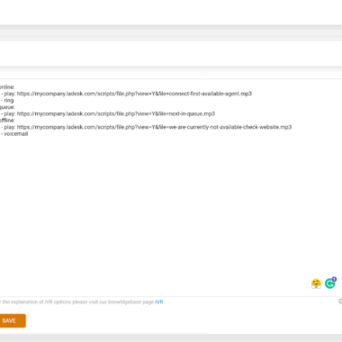
Task: Click the 'online:' line in the IVR script
Action: point(7,87)
